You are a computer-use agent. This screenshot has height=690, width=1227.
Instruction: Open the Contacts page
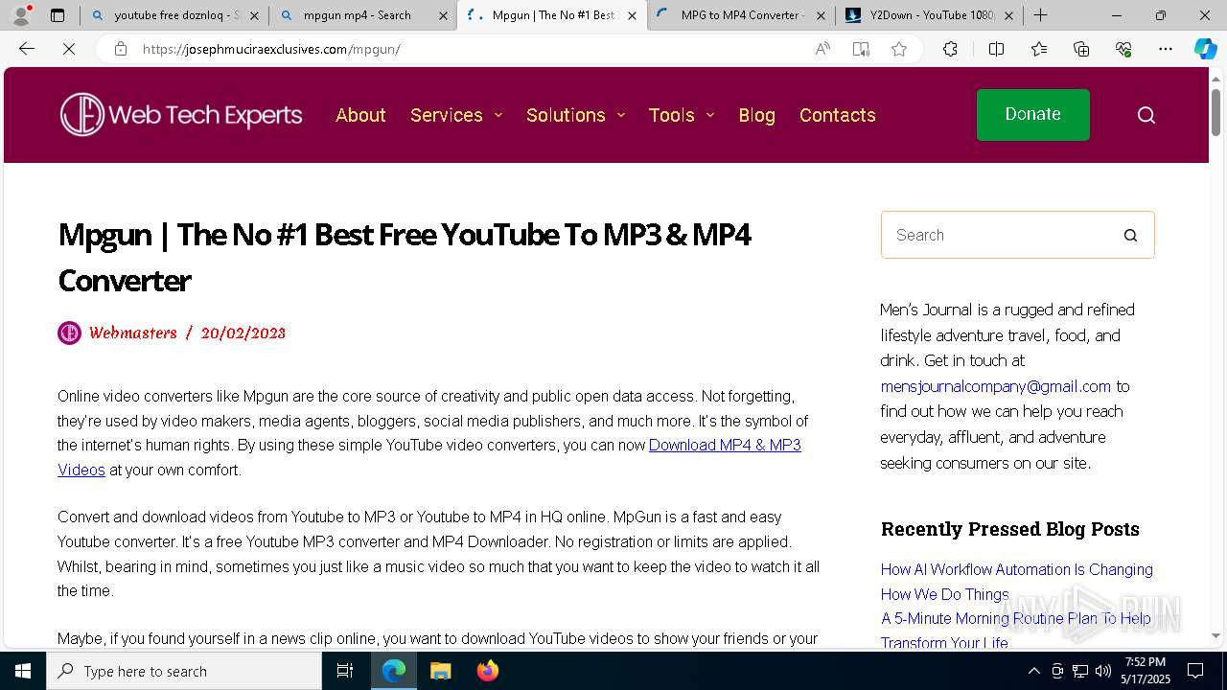838,115
